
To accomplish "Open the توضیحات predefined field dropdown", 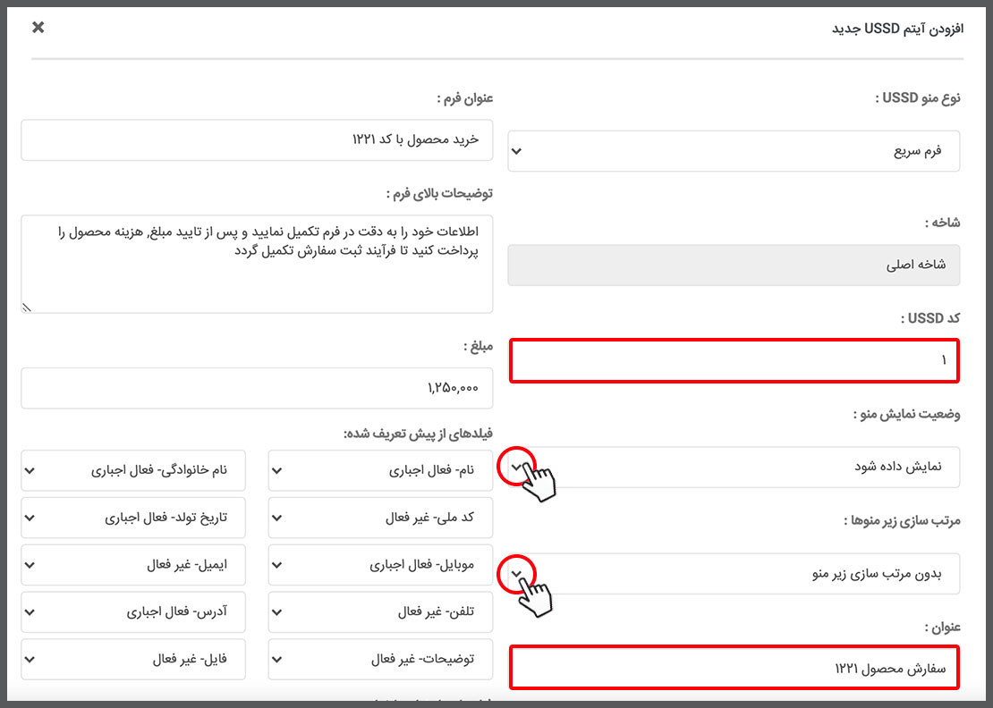I will pos(380,660).
